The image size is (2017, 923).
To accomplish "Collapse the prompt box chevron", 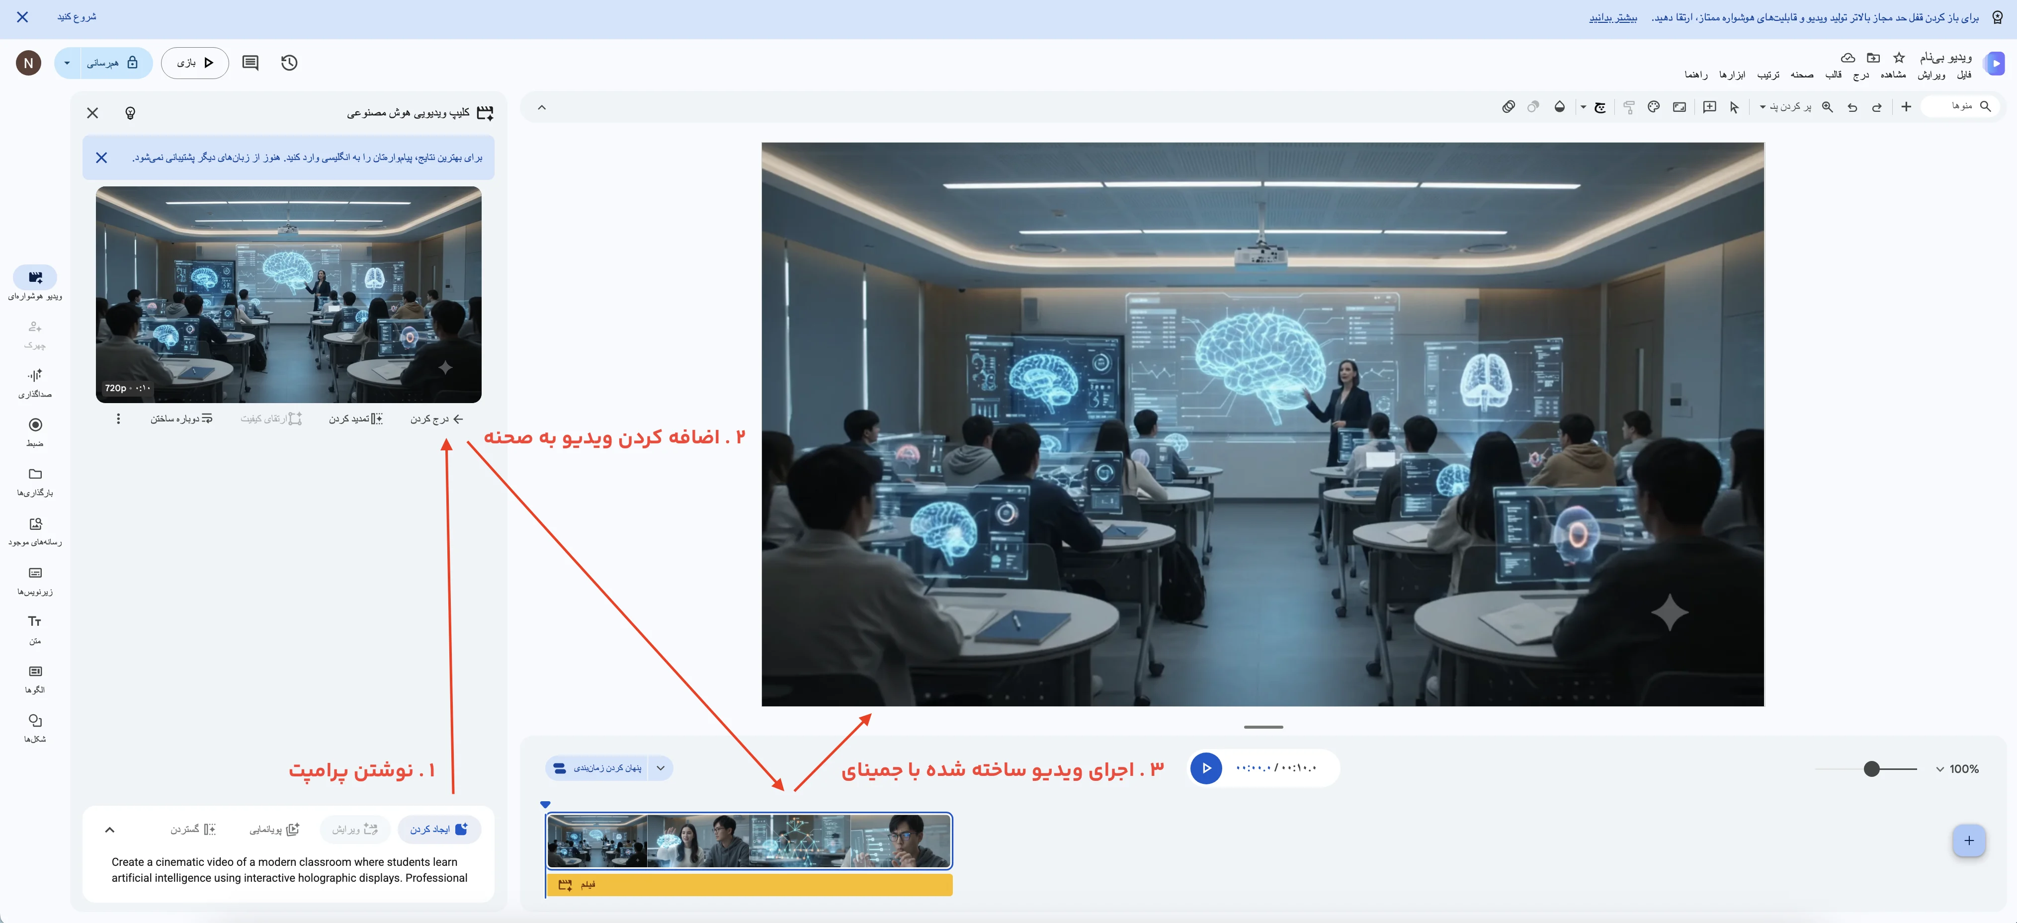I will [110, 830].
